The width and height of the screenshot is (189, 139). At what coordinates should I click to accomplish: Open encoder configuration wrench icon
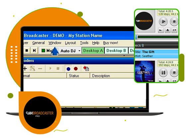coord(32,69)
